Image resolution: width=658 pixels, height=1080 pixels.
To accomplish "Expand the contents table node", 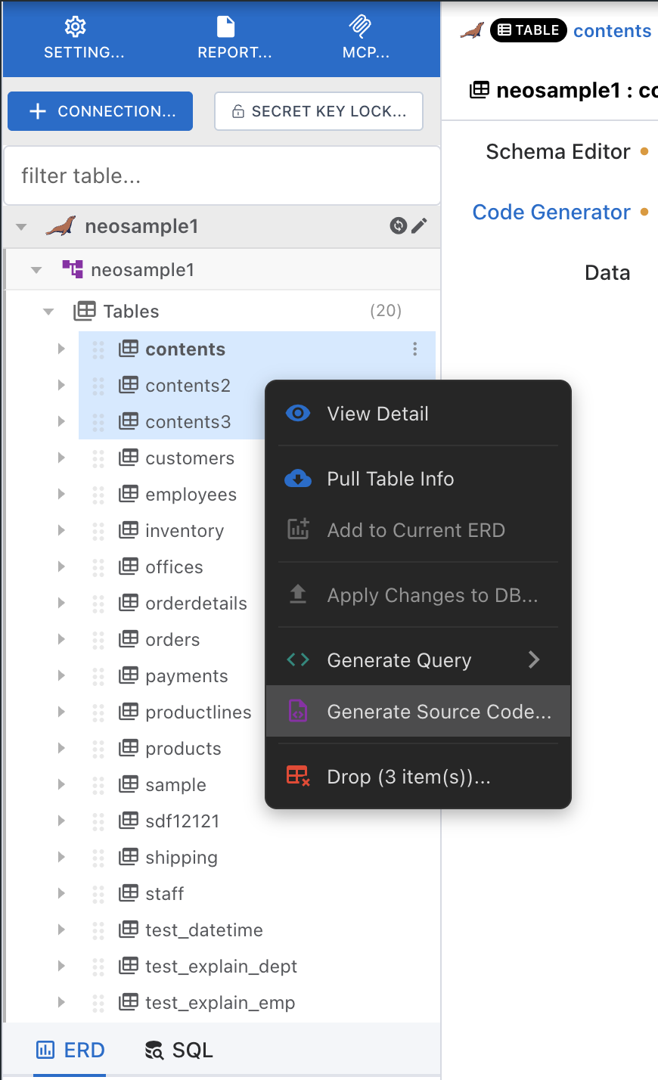I will pyautogui.click(x=61, y=349).
